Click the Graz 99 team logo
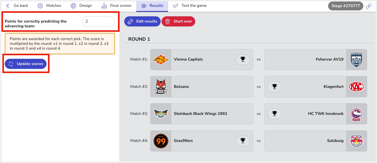The width and height of the screenshot is (377, 163). [161, 141]
